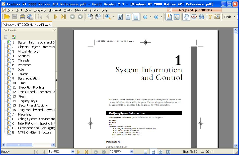The width and height of the screenshot is (239, 155).
Task: Add a new bookmark icon in panel
Action: [x=13, y=37]
